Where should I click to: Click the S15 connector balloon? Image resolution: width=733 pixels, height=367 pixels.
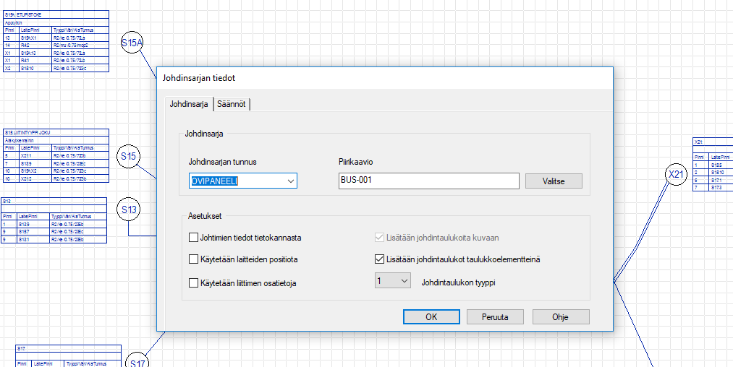[x=129, y=156]
